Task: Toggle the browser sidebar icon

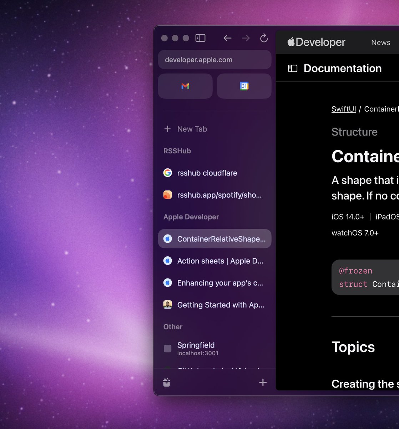Action: 200,38
